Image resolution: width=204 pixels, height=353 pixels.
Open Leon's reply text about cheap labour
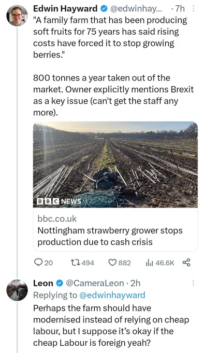(111, 325)
